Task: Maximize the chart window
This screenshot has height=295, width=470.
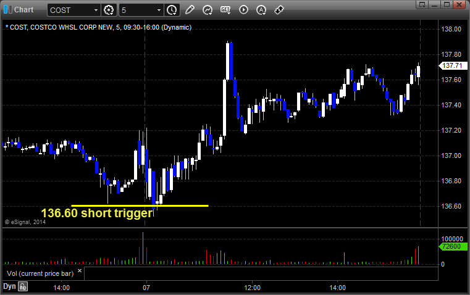Action: point(447,4)
